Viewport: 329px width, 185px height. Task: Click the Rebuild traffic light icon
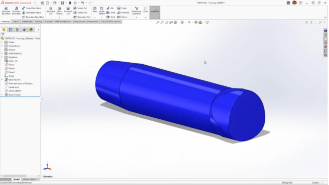(x=70, y=3)
